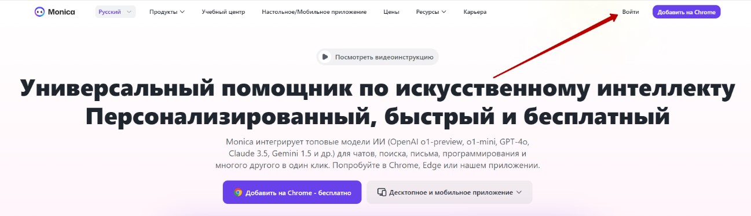Open Настольное/Мобильное приложение nav item
This screenshot has width=751, height=216.
click(x=314, y=12)
